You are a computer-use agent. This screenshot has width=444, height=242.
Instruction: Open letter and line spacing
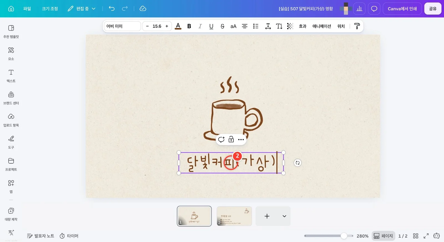268,26
